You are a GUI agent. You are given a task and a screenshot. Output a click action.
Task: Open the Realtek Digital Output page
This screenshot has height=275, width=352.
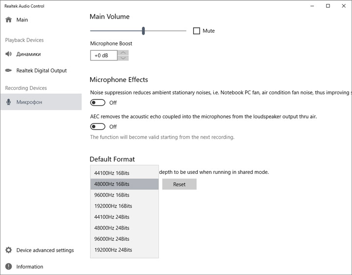click(42, 71)
